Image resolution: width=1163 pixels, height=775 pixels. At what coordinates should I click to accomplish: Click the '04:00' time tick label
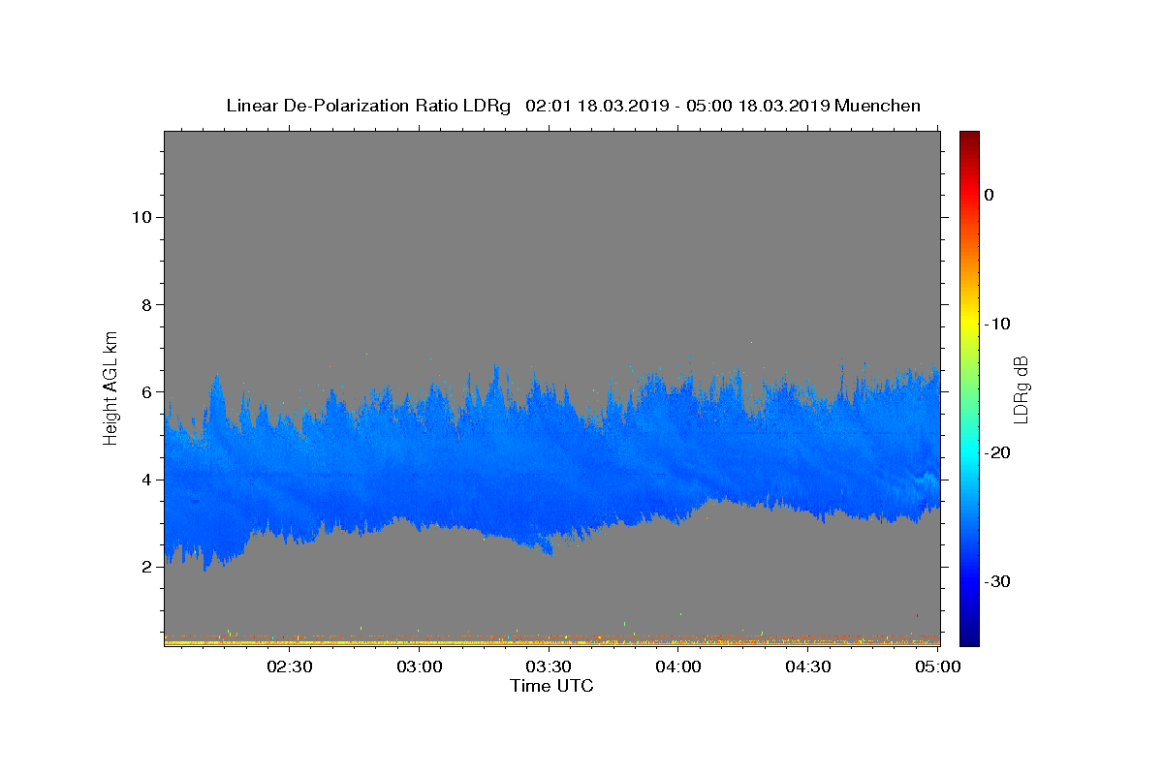(678, 666)
